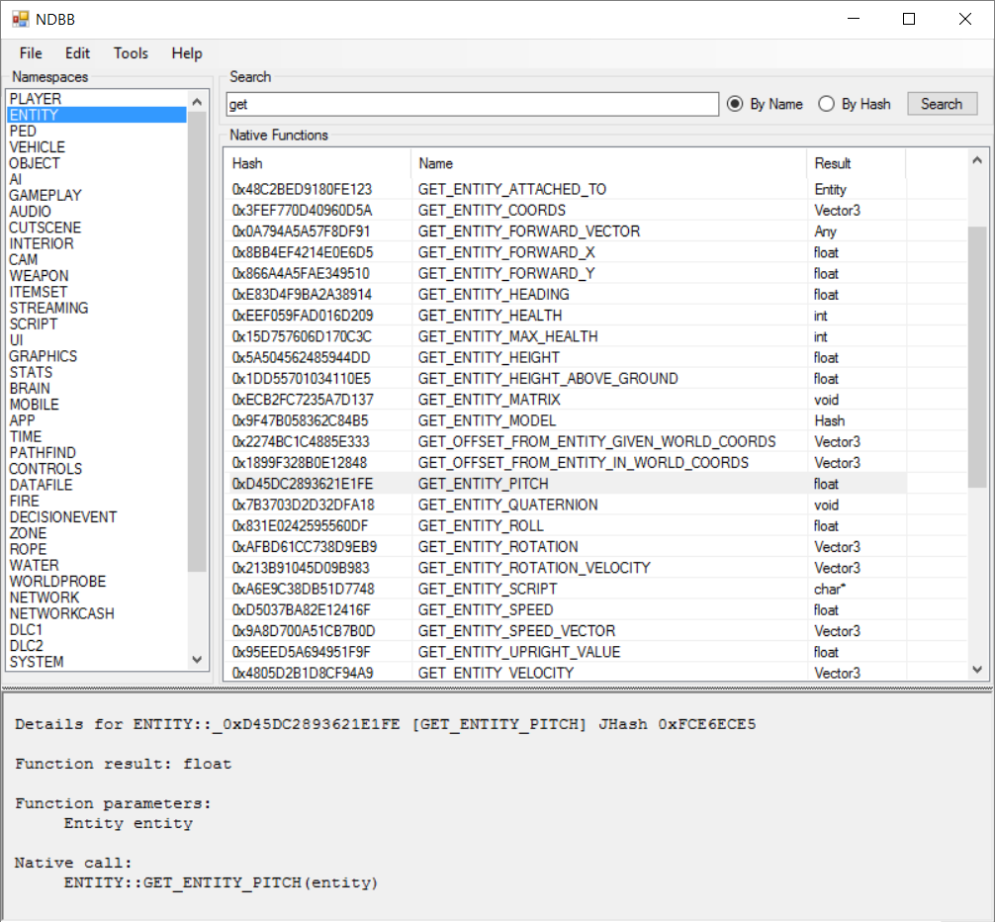This screenshot has height=922, width=995.
Task: Select the By Hash radio button
Action: coord(855,104)
